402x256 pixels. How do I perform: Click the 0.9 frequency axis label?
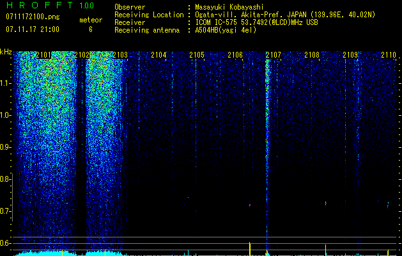tap(6, 147)
